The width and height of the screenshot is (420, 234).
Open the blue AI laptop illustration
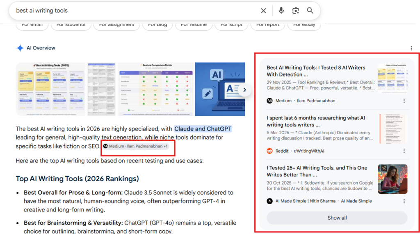220,89
